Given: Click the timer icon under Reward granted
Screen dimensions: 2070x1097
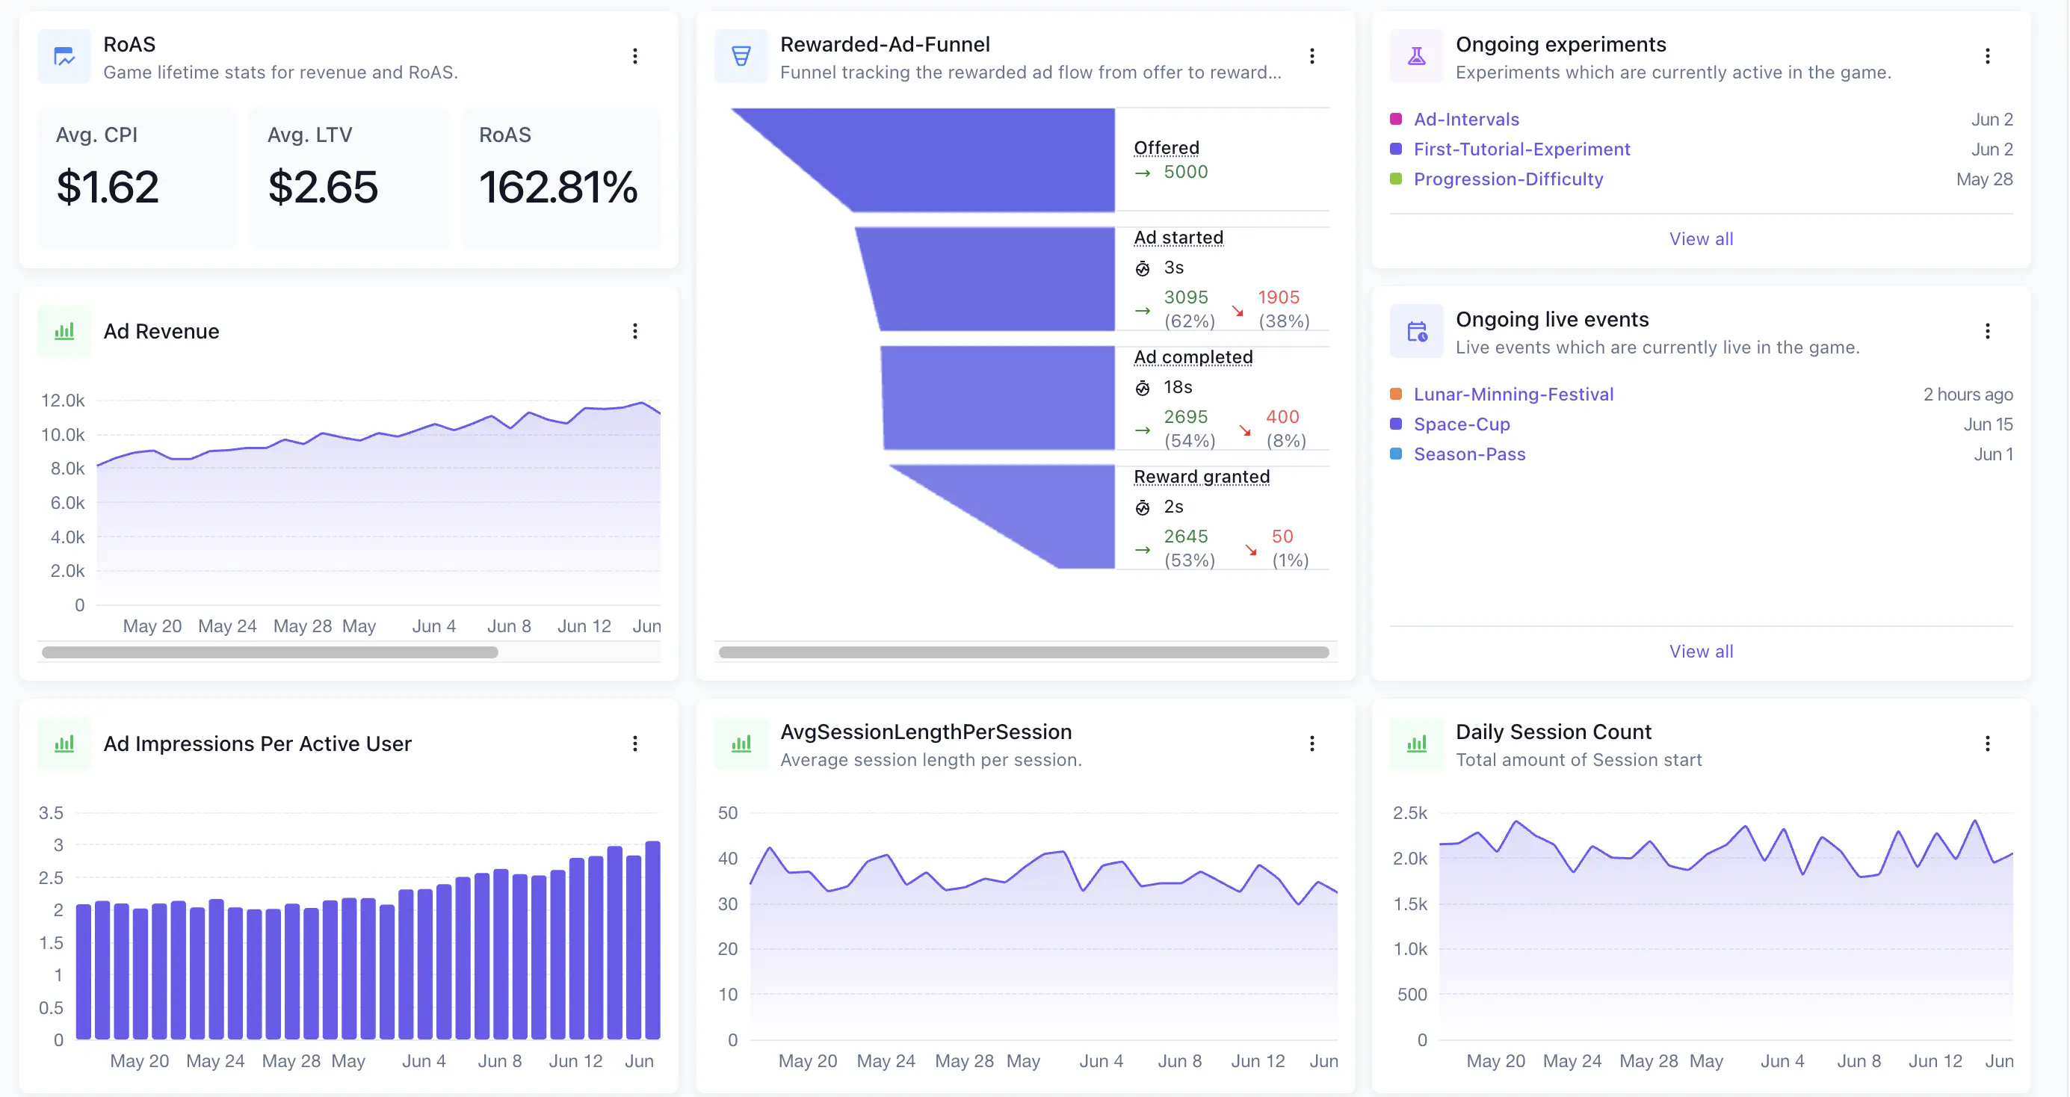Looking at the screenshot, I should point(1143,508).
